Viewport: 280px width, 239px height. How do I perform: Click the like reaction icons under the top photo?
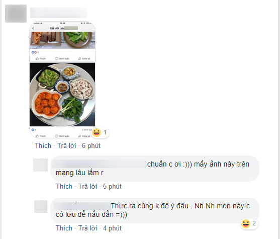coord(34,52)
